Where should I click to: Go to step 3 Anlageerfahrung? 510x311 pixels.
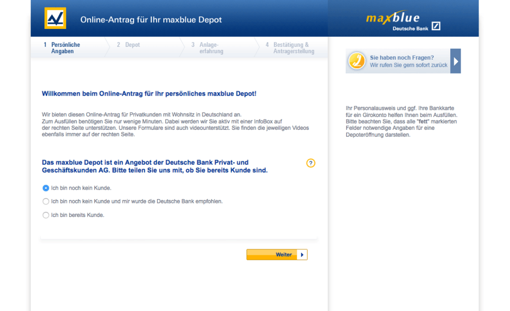(208, 48)
